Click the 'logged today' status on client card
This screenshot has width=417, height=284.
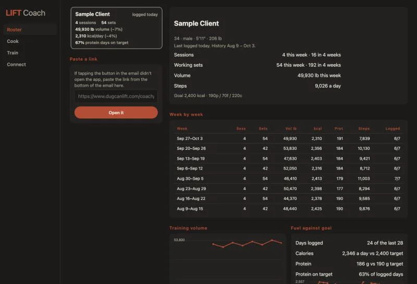[145, 15]
